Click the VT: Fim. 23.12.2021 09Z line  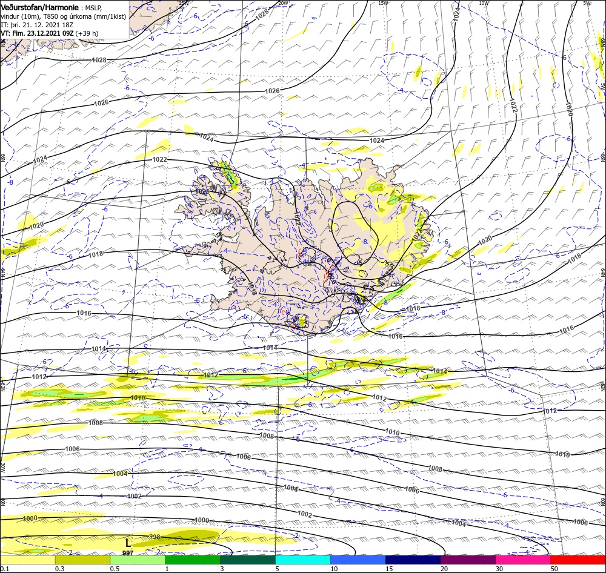(50, 33)
